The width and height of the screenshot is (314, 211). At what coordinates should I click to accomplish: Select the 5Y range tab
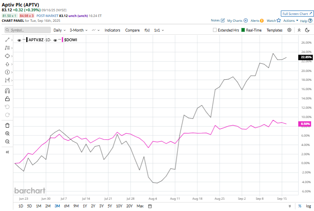pos(110,206)
